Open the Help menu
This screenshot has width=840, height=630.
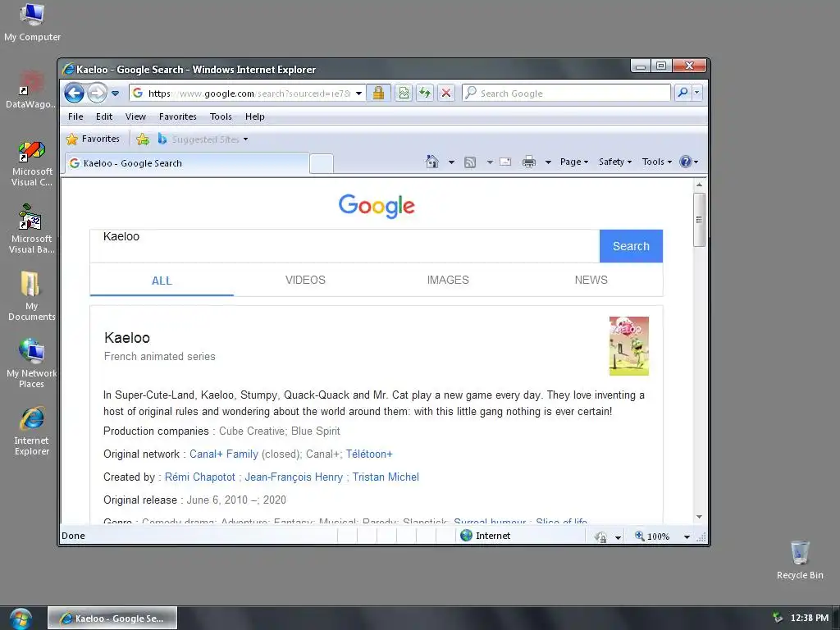[255, 116]
